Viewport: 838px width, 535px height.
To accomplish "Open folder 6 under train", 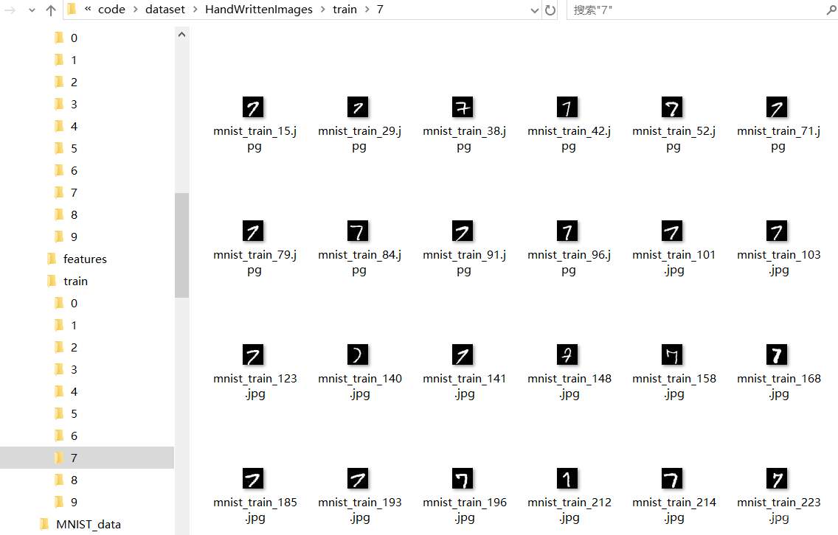I will [x=74, y=436].
